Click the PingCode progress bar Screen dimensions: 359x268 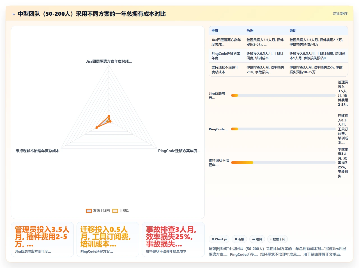click(283, 129)
